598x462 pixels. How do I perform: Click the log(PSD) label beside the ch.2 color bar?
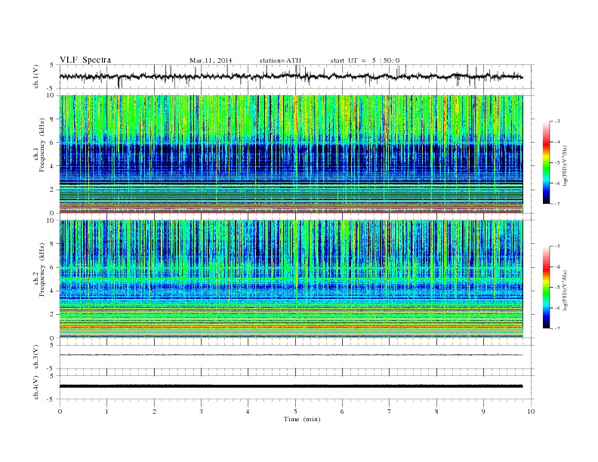[x=565, y=289]
